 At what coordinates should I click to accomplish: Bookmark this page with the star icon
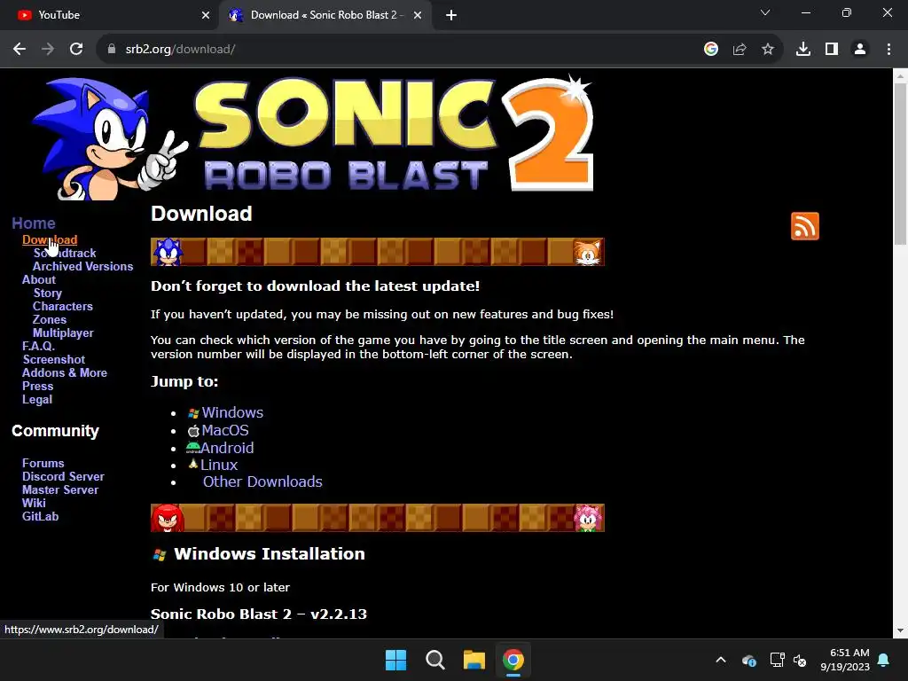[768, 50]
